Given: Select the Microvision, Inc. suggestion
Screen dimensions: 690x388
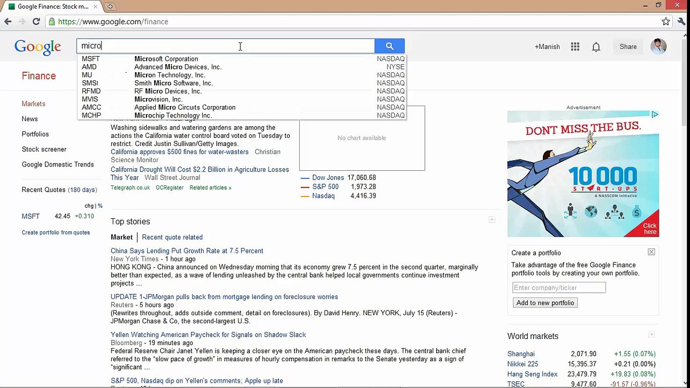Looking at the screenshot, I should click(241, 99).
